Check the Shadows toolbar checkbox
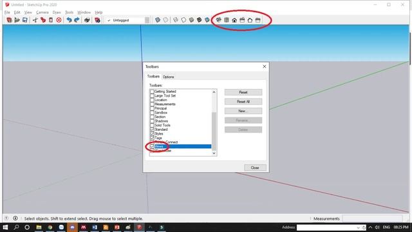Screen dimensions: 412x232 (152, 121)
